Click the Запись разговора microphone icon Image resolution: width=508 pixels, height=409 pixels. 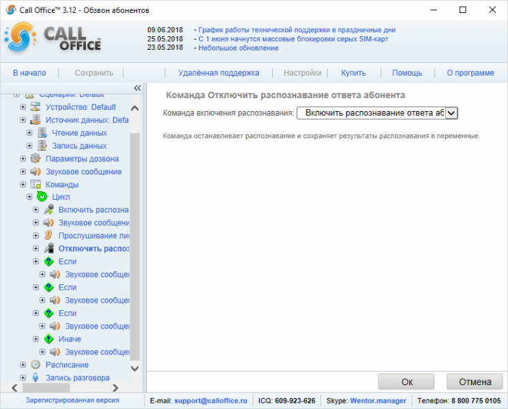(35, 378)
